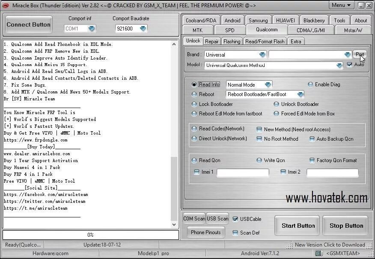Open the Comport Baudrate 921600 dropdown
This screenshot has height=259, width=375.
click(143, 28)
